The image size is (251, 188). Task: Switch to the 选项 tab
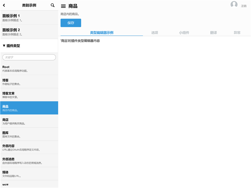click(155, 33)
